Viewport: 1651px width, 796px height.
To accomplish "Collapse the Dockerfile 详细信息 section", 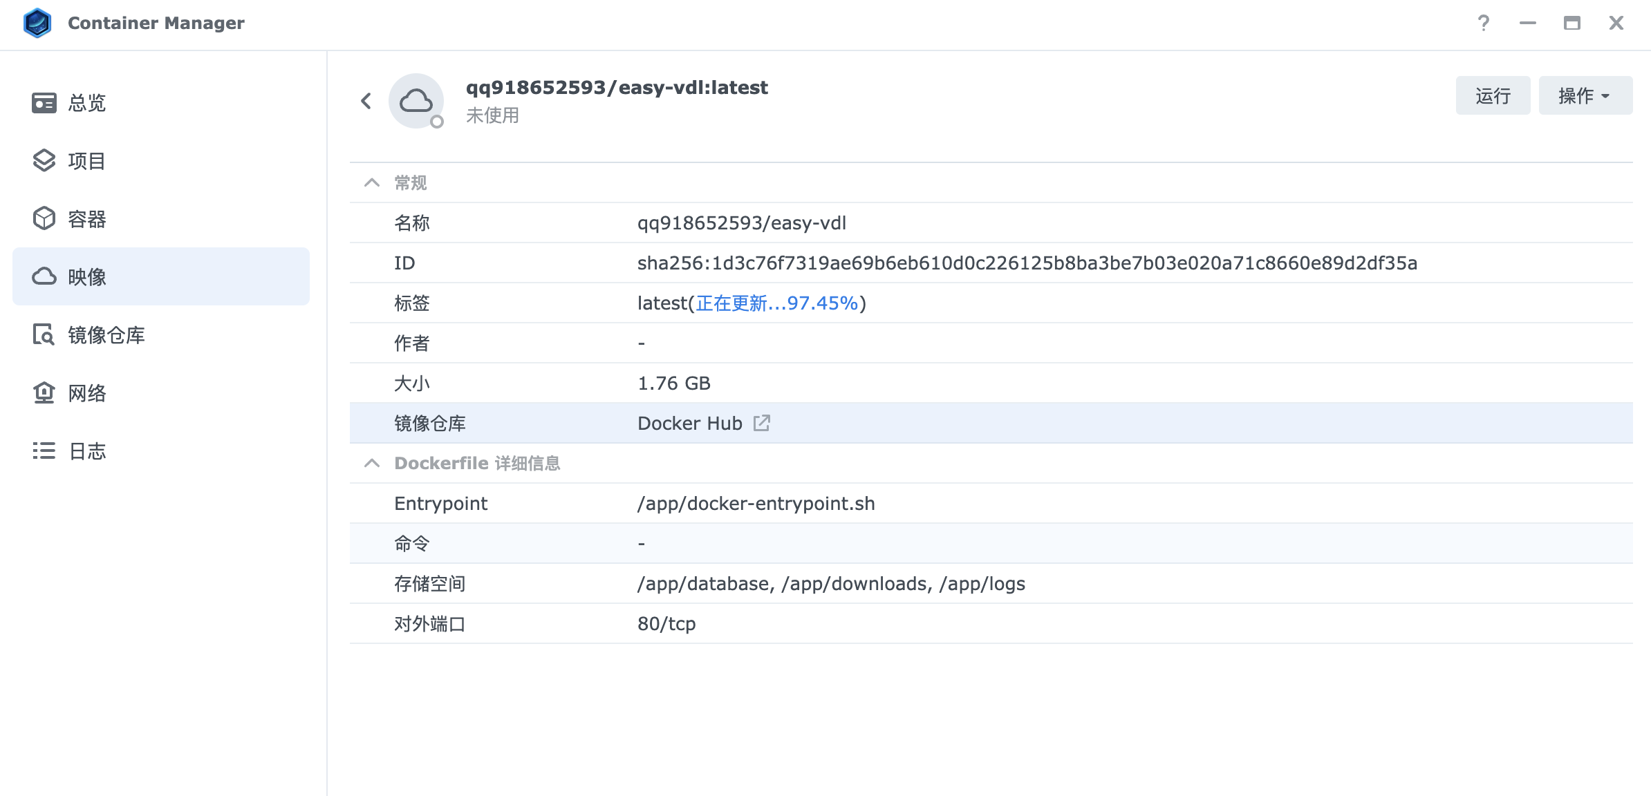I will 372,463.
